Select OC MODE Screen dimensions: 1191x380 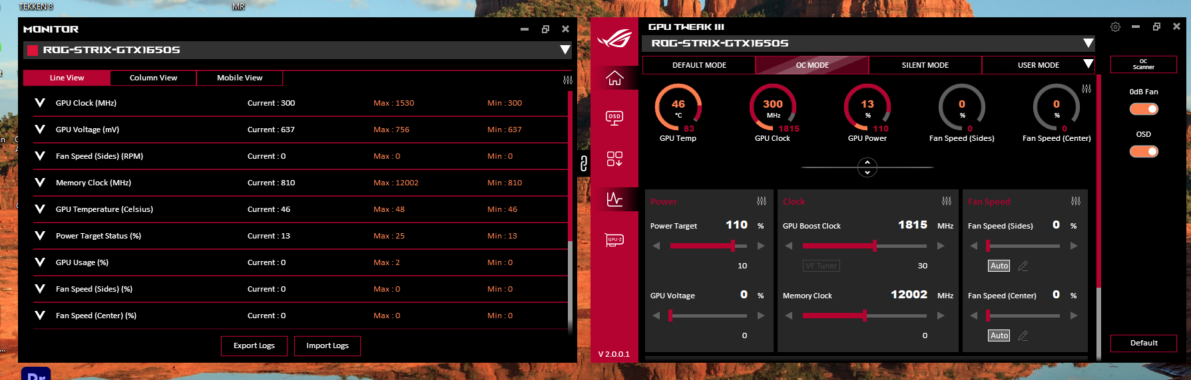click(x=812, y=65)
